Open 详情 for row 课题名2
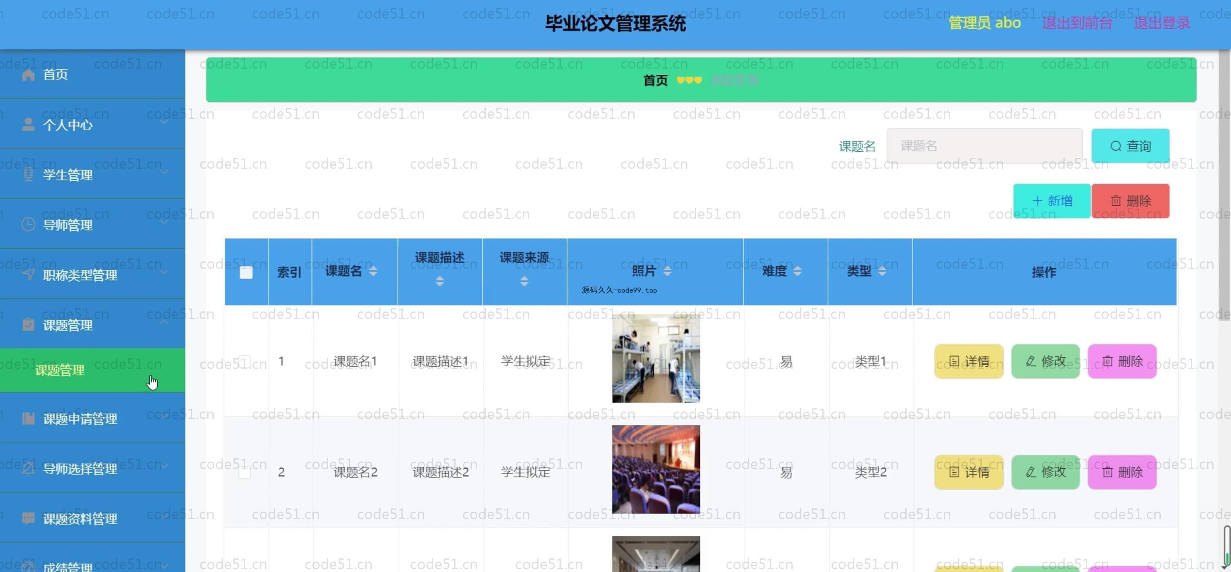The image size is (1231, 572). [969, 472]
